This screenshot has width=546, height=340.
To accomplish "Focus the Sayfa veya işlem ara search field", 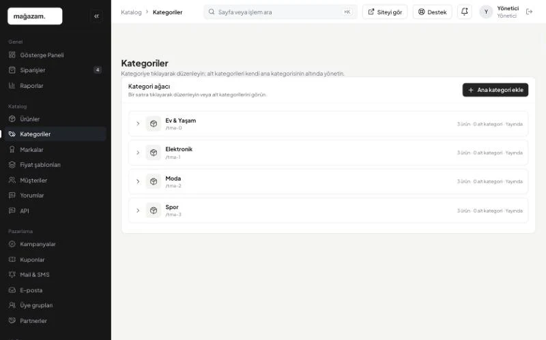I will (x=281, y=12).
